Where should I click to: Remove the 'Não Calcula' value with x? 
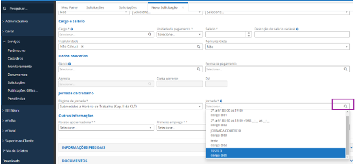[x=83, y=47]
